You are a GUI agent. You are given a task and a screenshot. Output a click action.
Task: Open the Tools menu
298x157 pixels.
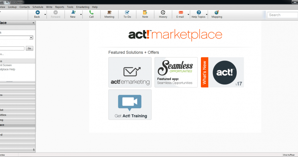coord(70,7)
